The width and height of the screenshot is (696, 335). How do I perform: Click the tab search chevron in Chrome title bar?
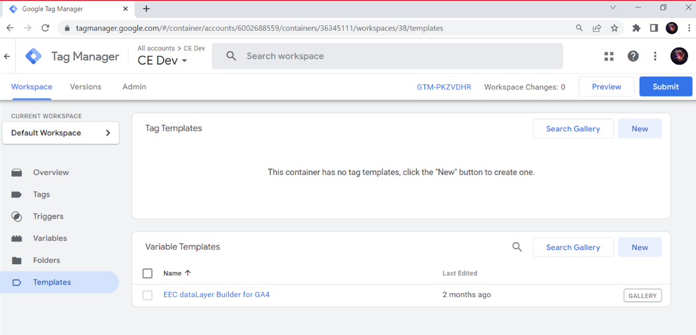coord(613,7)
